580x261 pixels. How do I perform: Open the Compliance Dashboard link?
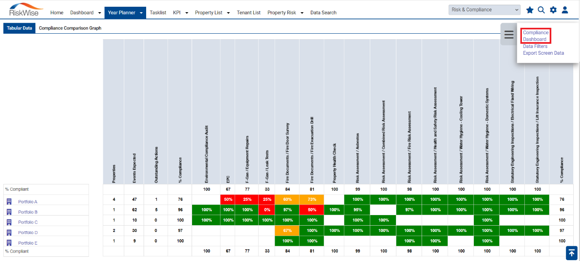coord(536,36)
